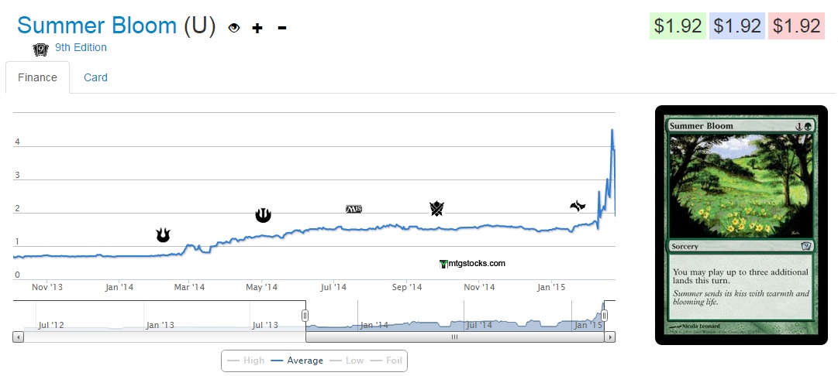Hide the Average series in chart legend

click(x=297, y=361)
